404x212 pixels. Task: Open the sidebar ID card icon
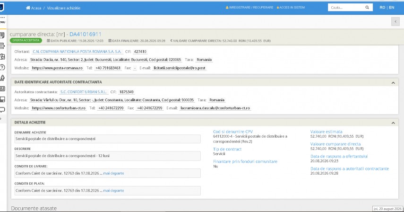point(2,88)
